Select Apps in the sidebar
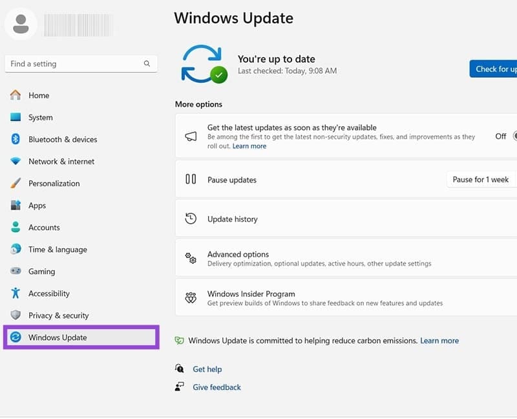The height and width of the screenshot is (419, 517). pos(81,205)
